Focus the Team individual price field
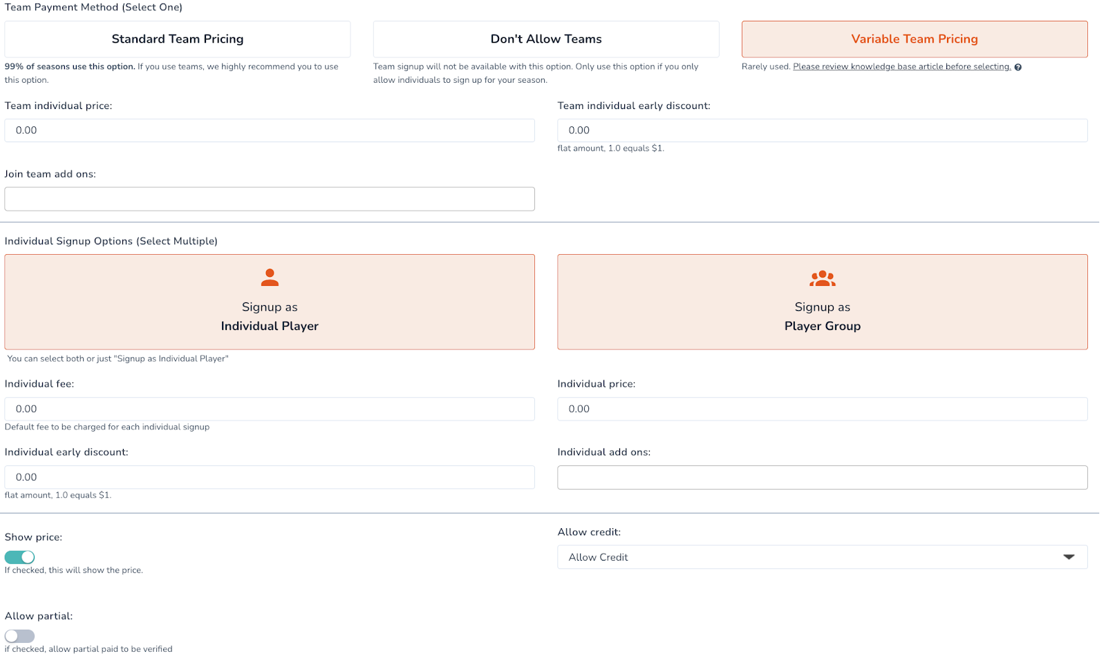Screen dimensions: 1106x667 270,130
